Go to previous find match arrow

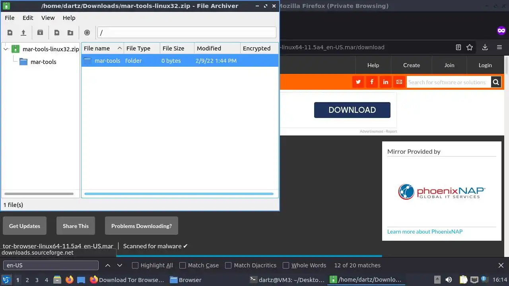click(x=108, y=265)
